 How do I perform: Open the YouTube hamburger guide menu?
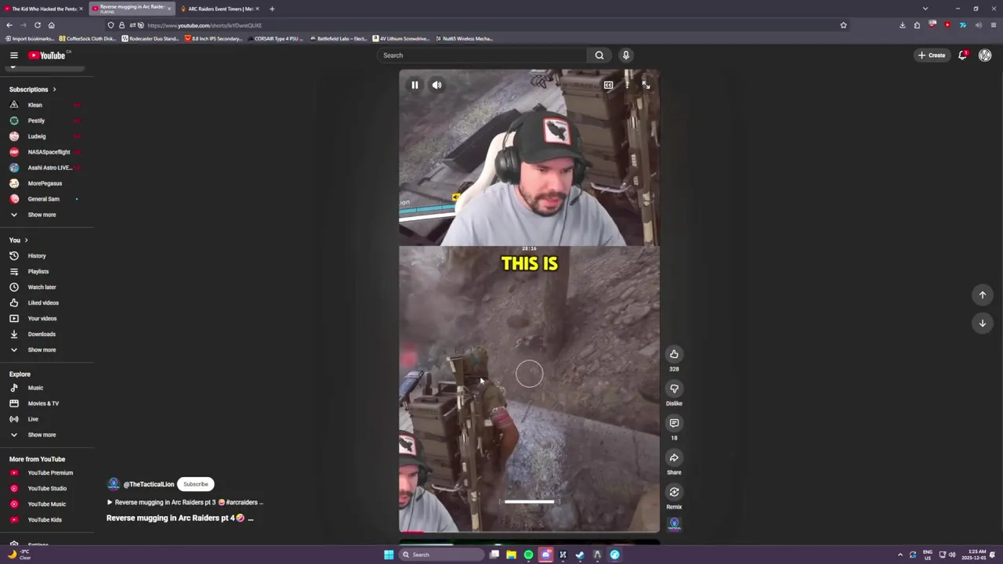coord(13,55)
